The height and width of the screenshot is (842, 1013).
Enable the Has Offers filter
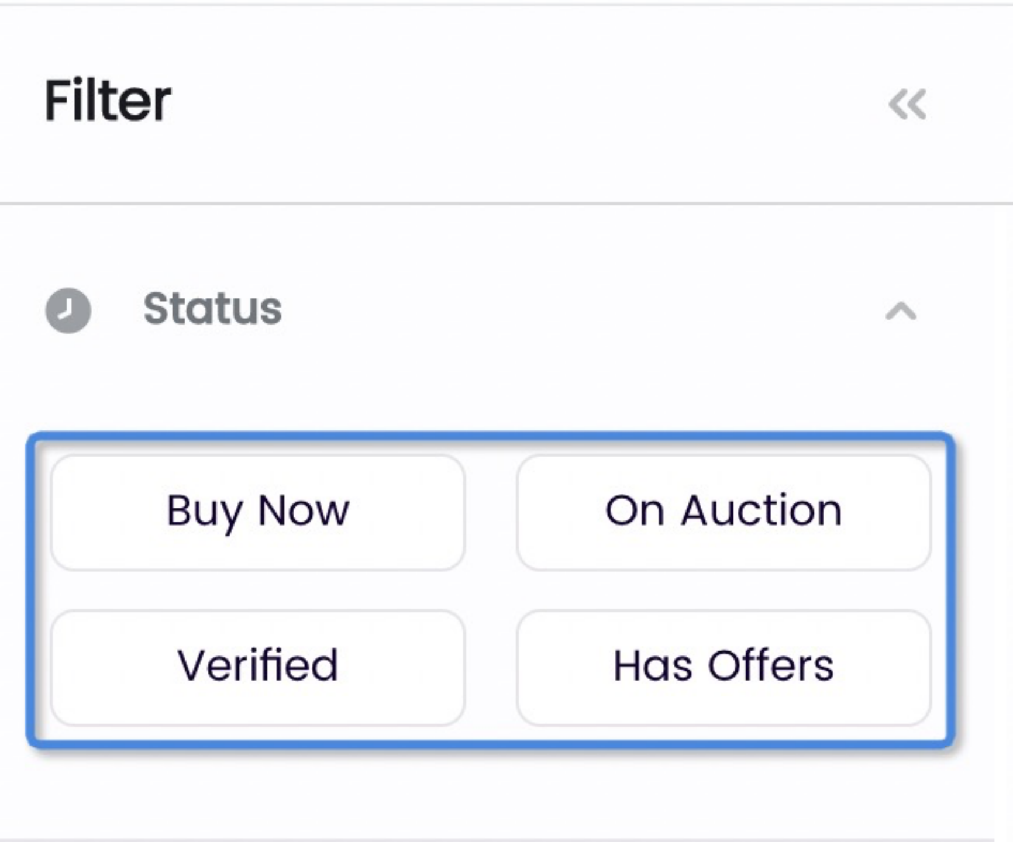click(x=723, y=668)
